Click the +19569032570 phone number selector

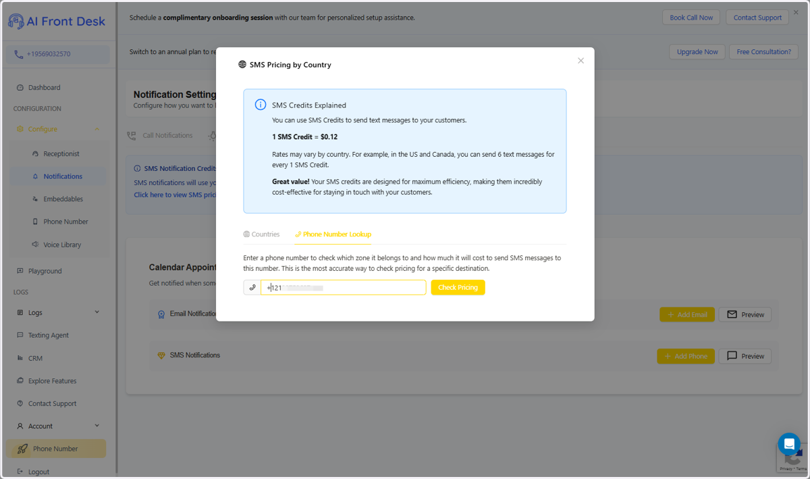tap(58, 54)
